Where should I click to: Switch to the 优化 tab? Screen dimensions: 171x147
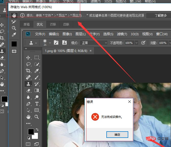click(x=40, y=24)
